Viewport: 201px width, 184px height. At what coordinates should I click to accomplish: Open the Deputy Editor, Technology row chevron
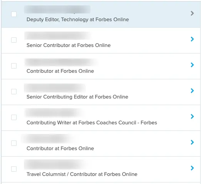click(x=192, y=13)
